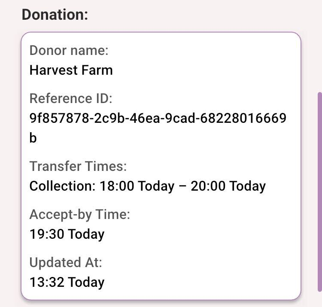Click the Donor name label
Image resolution: width=322 pixels, height=307 pixels.
click(69, 50)
